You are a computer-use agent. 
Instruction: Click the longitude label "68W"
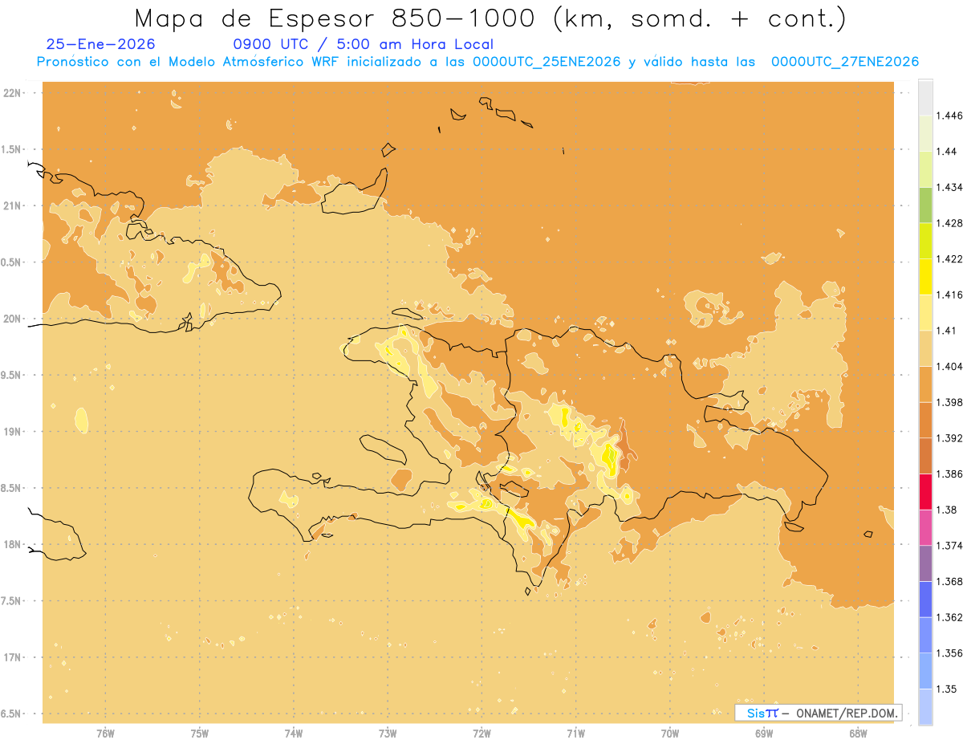(x=858, y=733)
